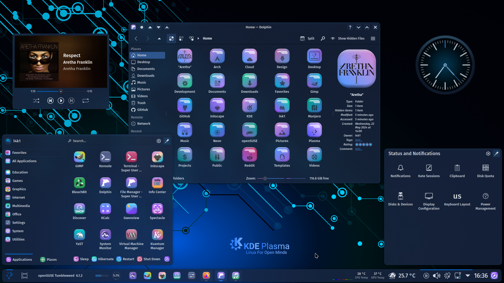Click the Add link next to Tags
This screenshot has width=504, height=283.
pos(358,140)
